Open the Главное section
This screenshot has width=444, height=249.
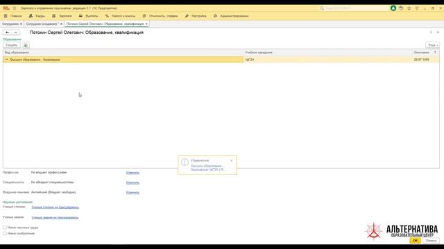[12, 16]
